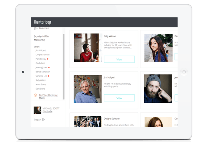207x142 pixels.
Task: Click the long-haired woman's profile photo
Action: pos(158,48)
